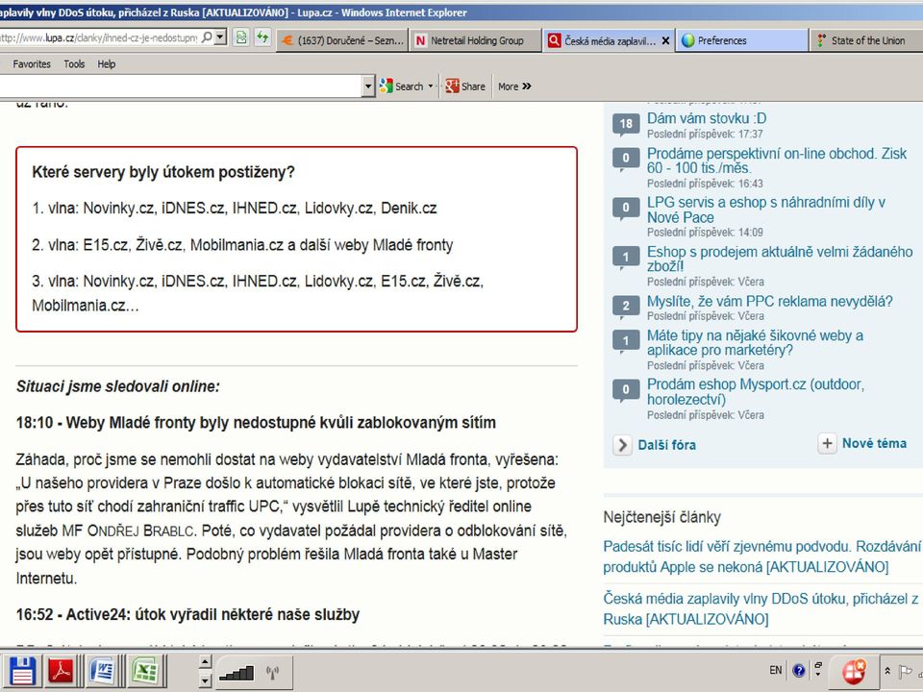Screen dimensions: 923x692
Task: Switch to the State of the Union tab
Action: (866, 40)
